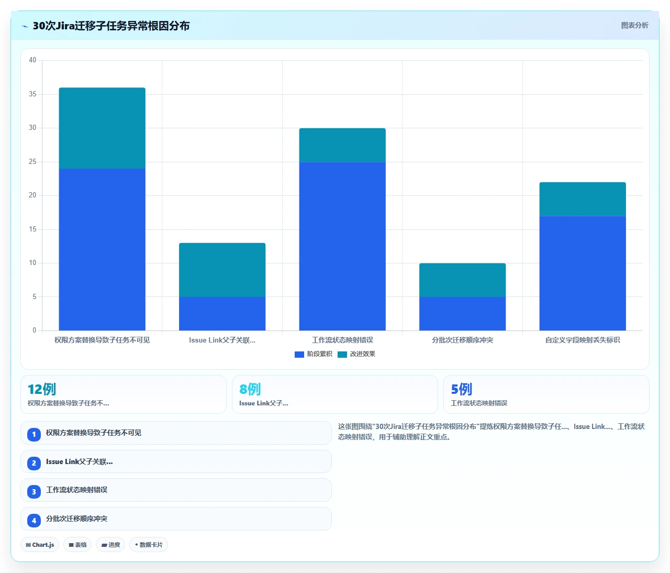Click the blue bar segment for Issue Link父子关联
The image size is (670, 573).
[x=222, y=314]
